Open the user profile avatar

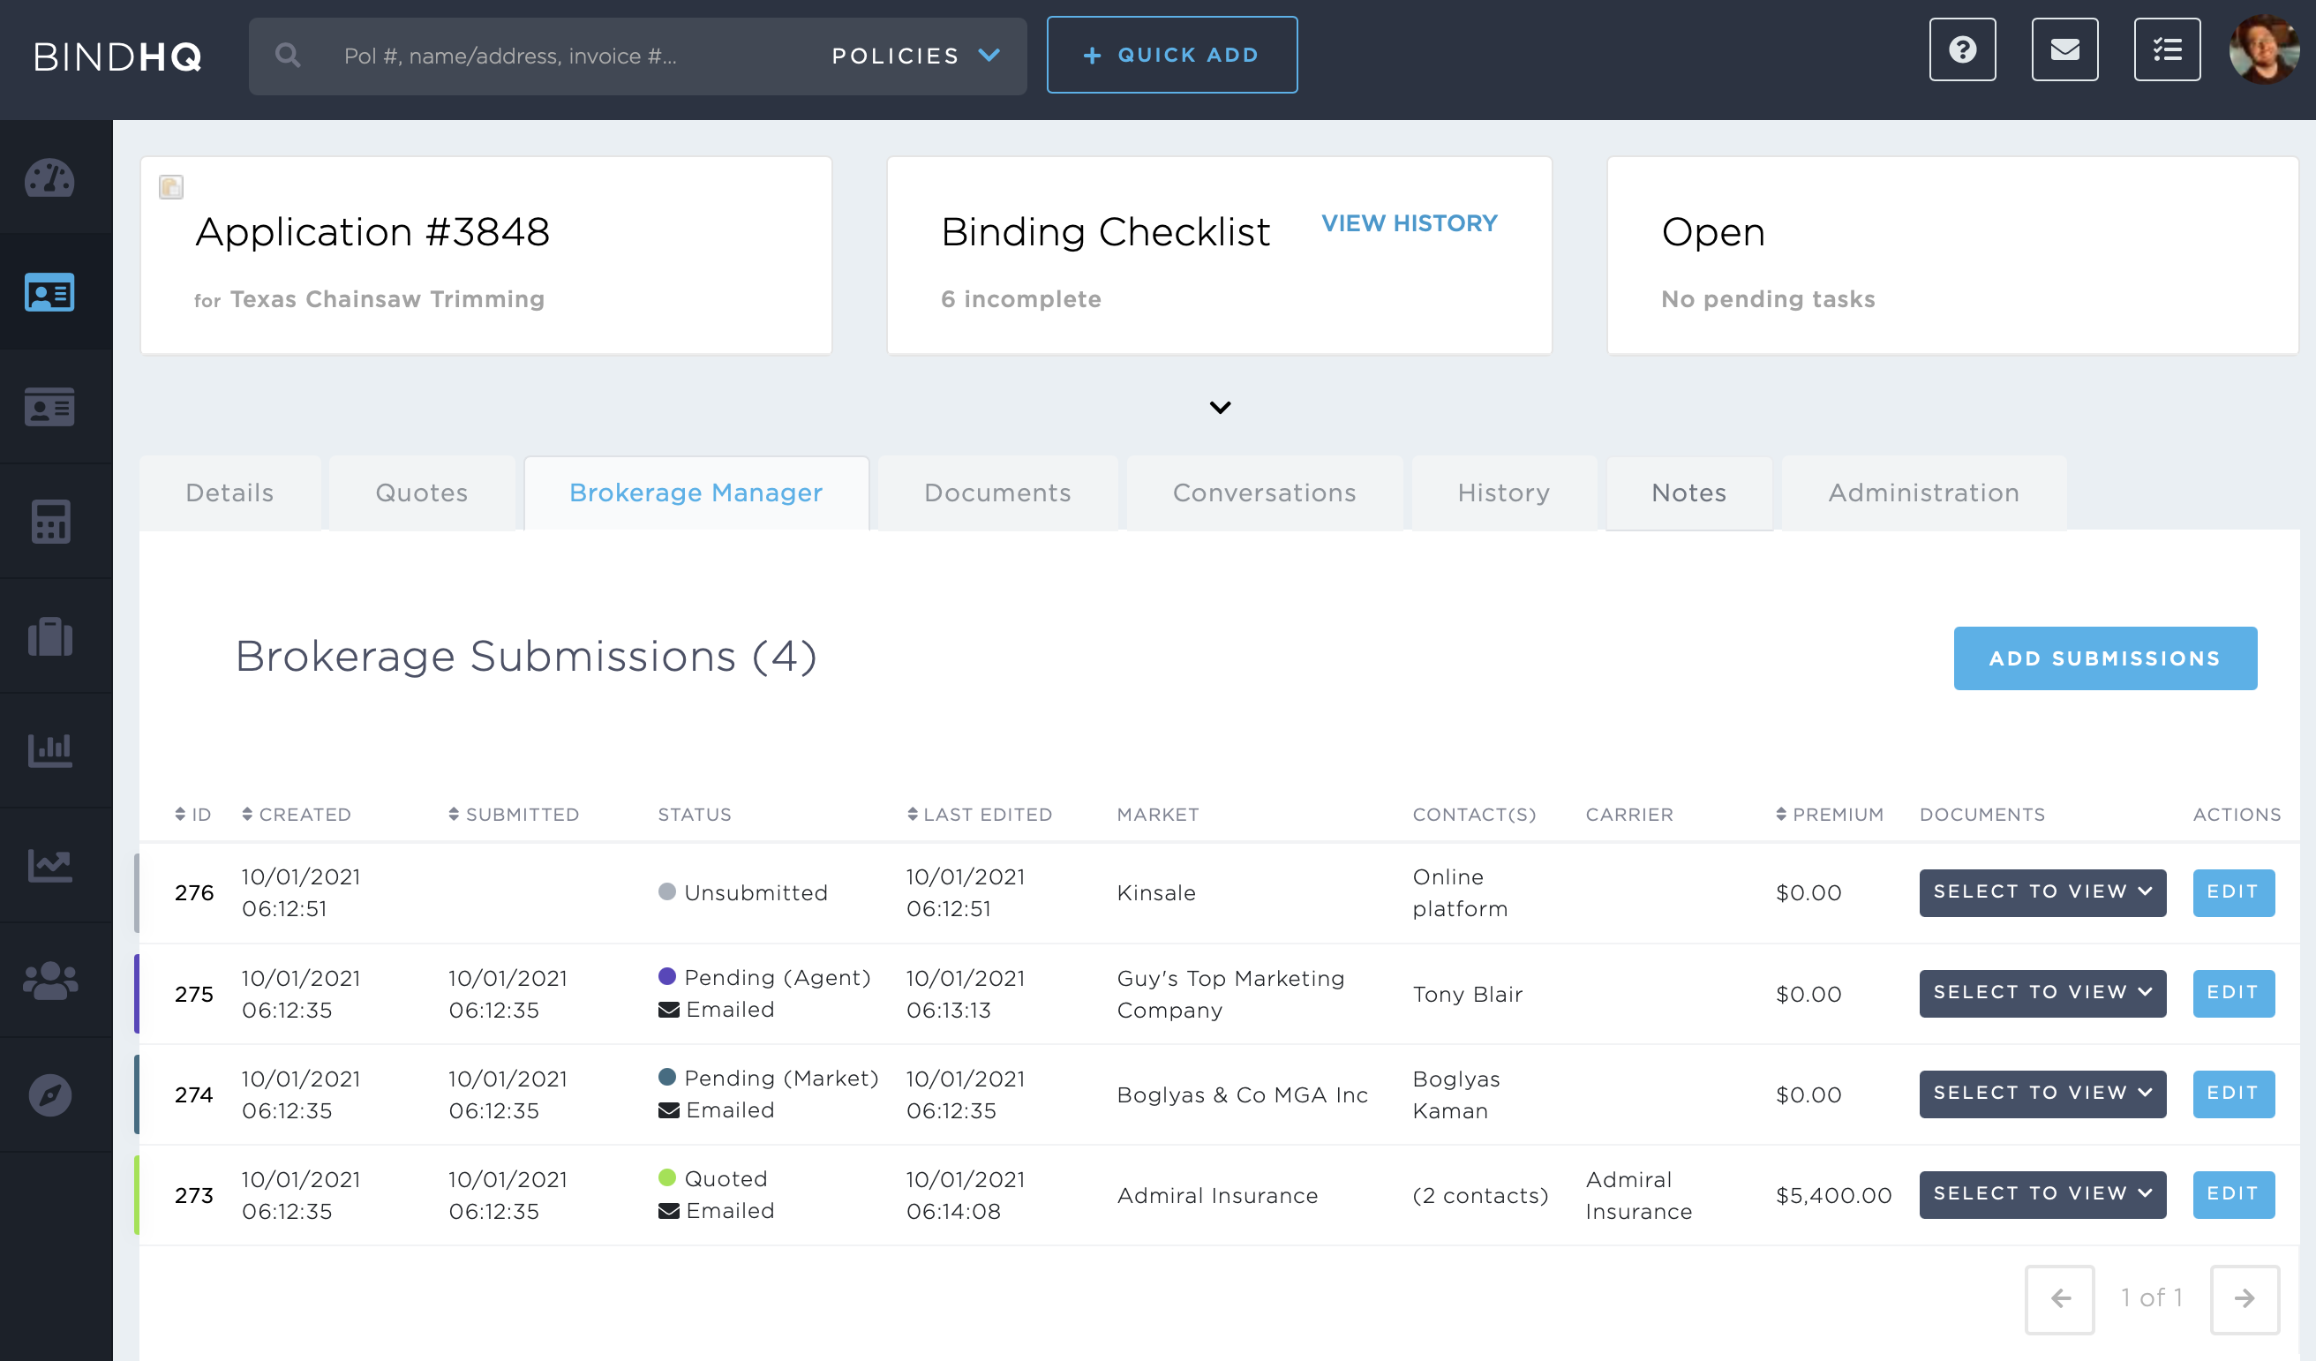pyautogui.click(x=2264, y=49)
